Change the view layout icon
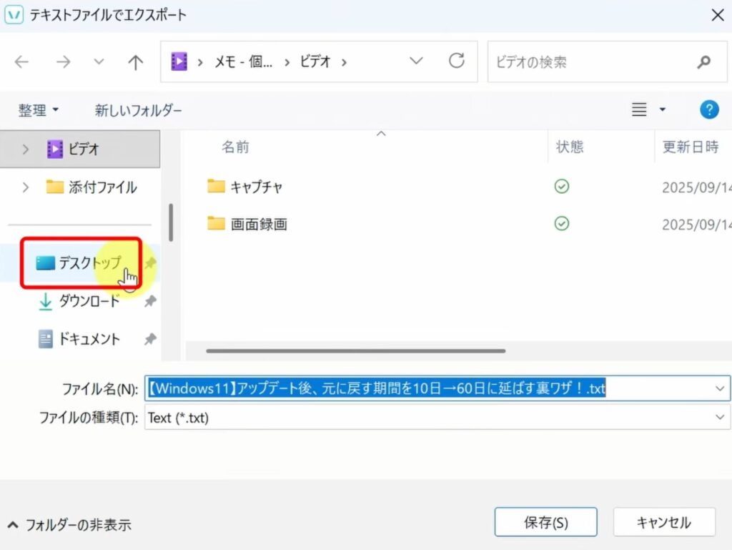 (x=640, y=109)
